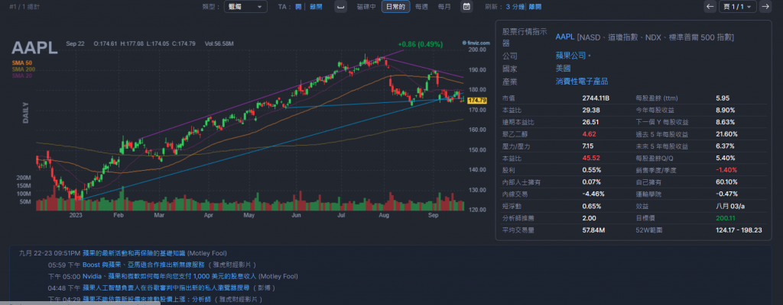
Task: Click the earnings date 八月 03/a
Action: (729, 206)
